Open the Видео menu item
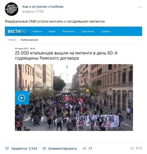 click(x=52, y=31)
